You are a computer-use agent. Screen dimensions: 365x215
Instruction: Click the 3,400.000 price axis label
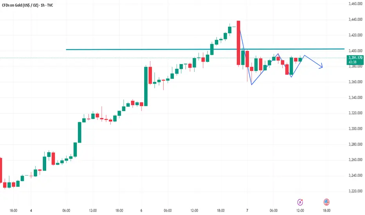356,51
